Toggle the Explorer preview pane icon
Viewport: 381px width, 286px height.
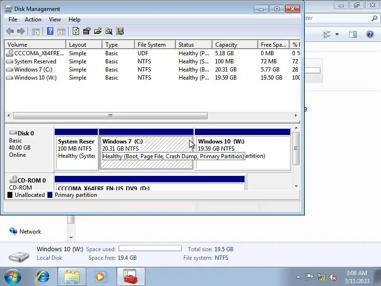coord(353,34)
